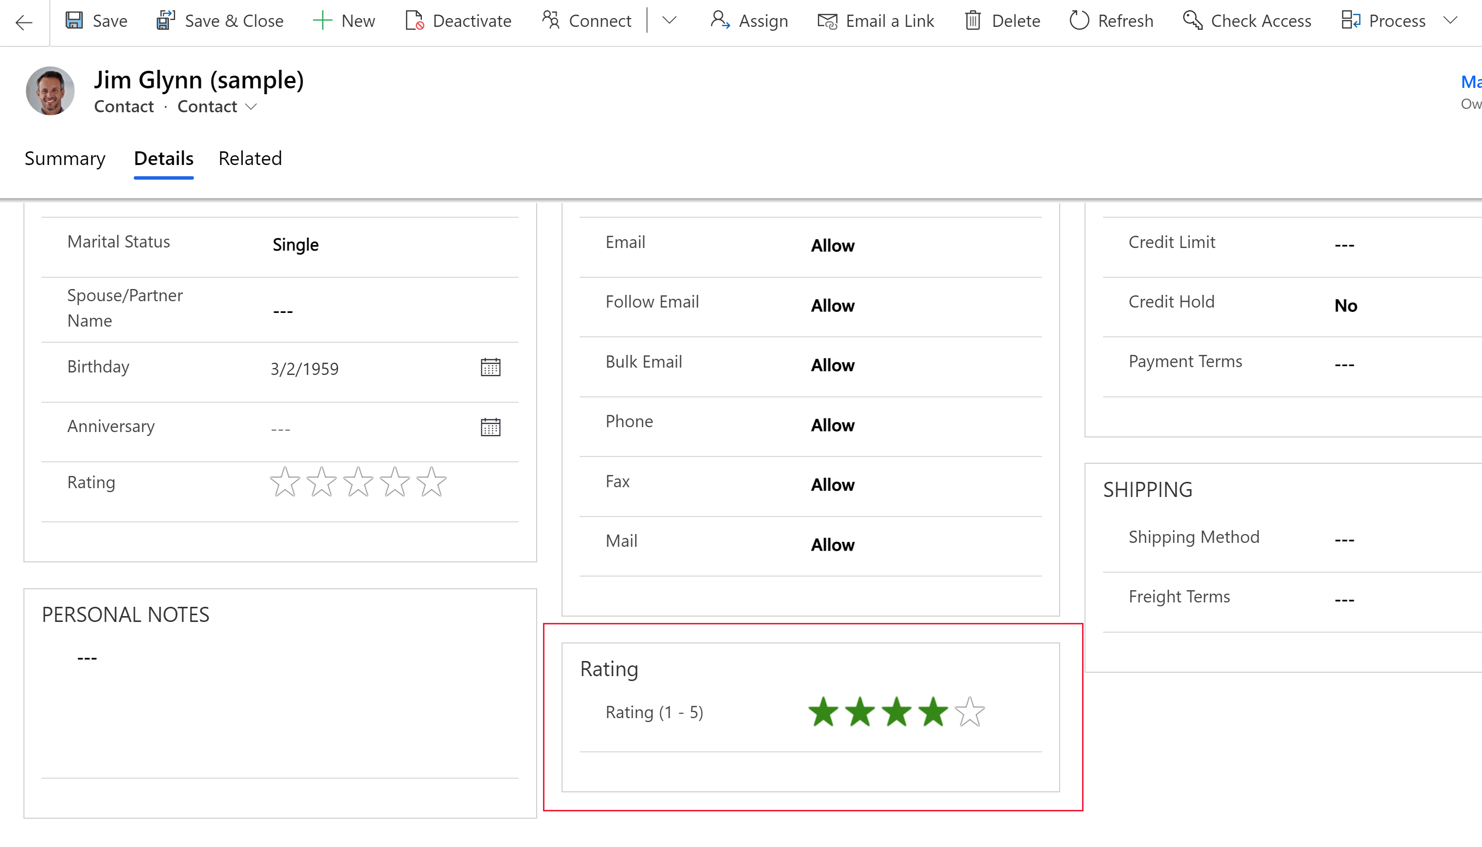The width and height of the screenshot is (1482, 847).
Task: Select the Details tab
Action: point(163,158)
